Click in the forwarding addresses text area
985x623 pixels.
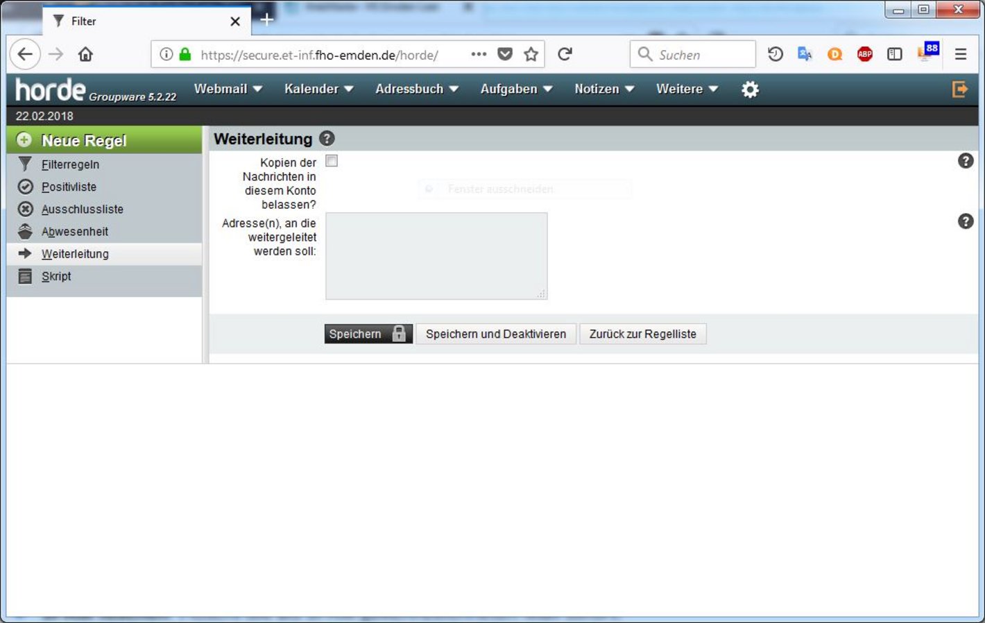436,256
